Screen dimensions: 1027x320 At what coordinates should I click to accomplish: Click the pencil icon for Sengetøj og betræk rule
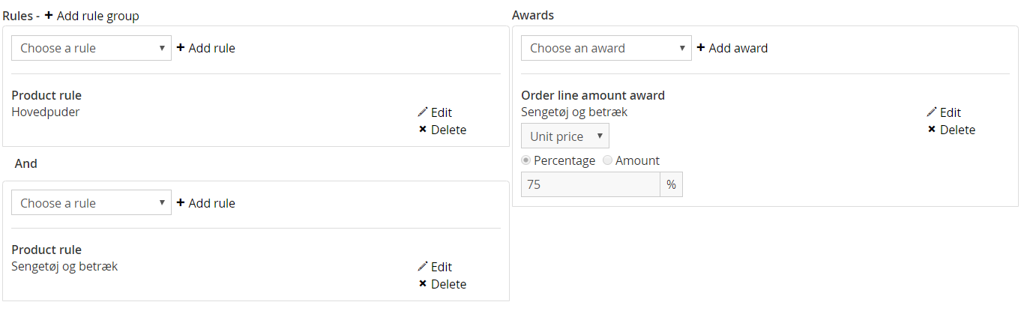point(423,267)
